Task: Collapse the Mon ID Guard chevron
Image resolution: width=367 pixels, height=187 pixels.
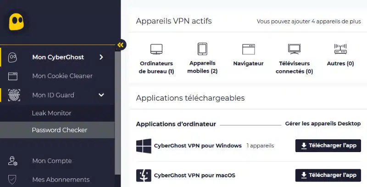Action: 101,95
